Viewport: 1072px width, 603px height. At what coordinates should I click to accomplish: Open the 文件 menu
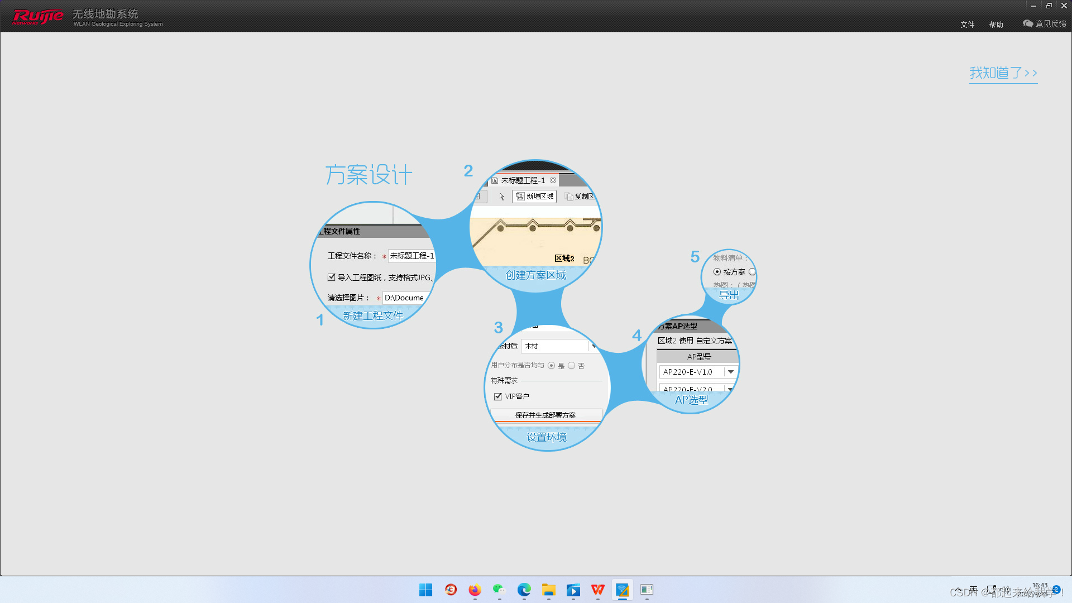[x=967, y=25]
